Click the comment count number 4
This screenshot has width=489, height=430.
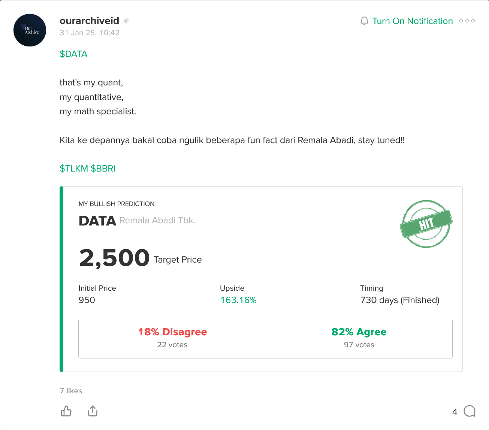pyautogui.click(x=455, y=412)
